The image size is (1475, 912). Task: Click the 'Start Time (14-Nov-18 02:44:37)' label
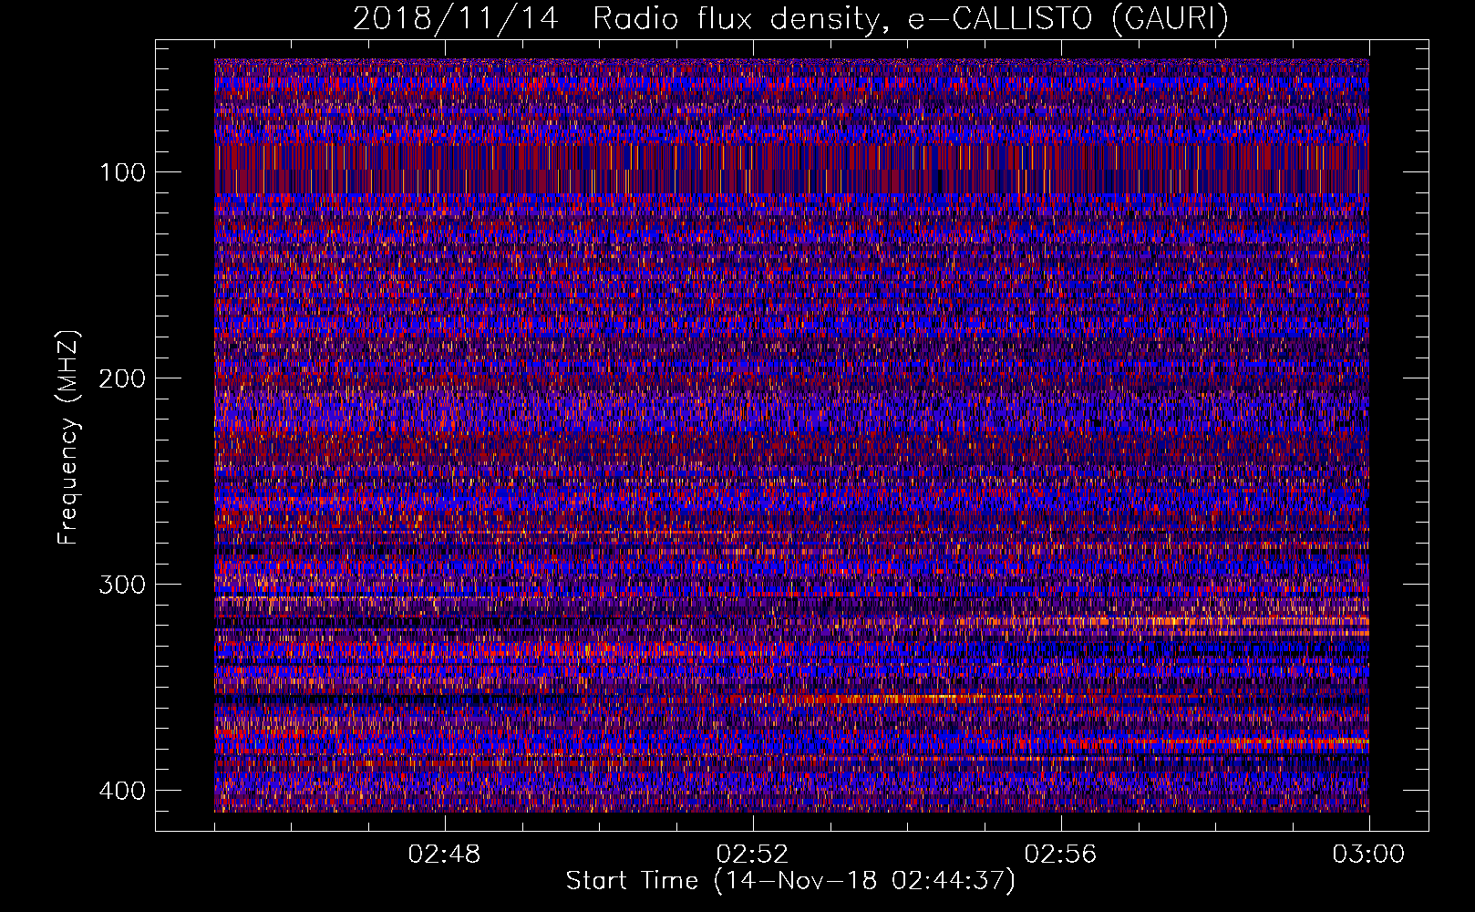coord(790,881)
